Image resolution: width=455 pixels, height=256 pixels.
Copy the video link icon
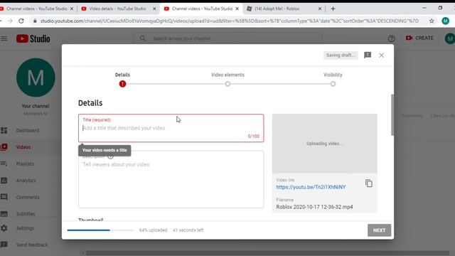click(x=369, y=183)
